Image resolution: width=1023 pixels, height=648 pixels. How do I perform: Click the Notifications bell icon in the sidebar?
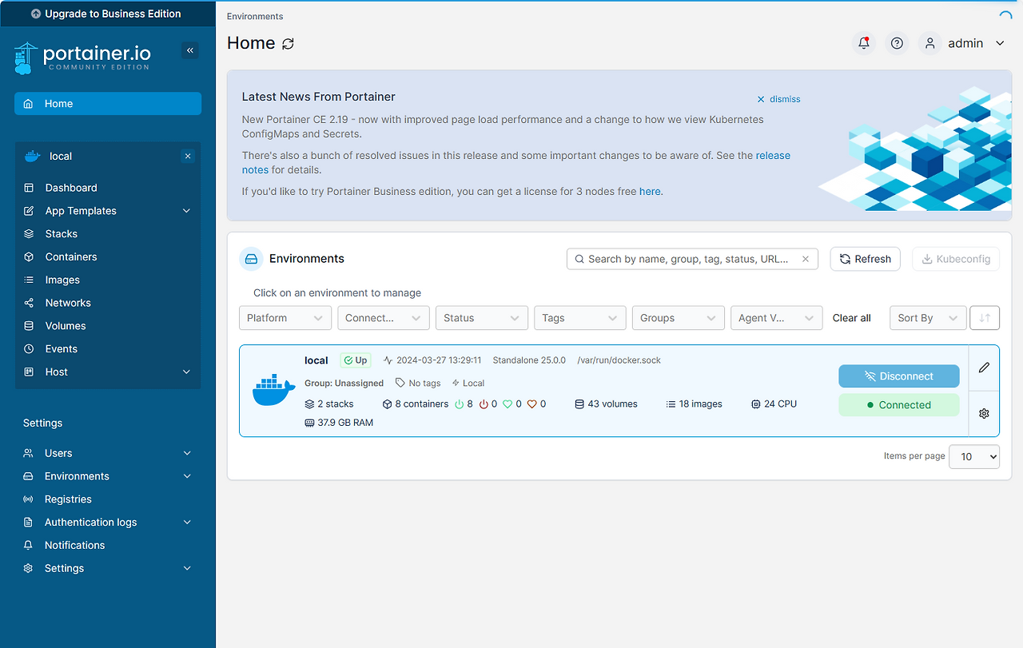coord(28,545)
